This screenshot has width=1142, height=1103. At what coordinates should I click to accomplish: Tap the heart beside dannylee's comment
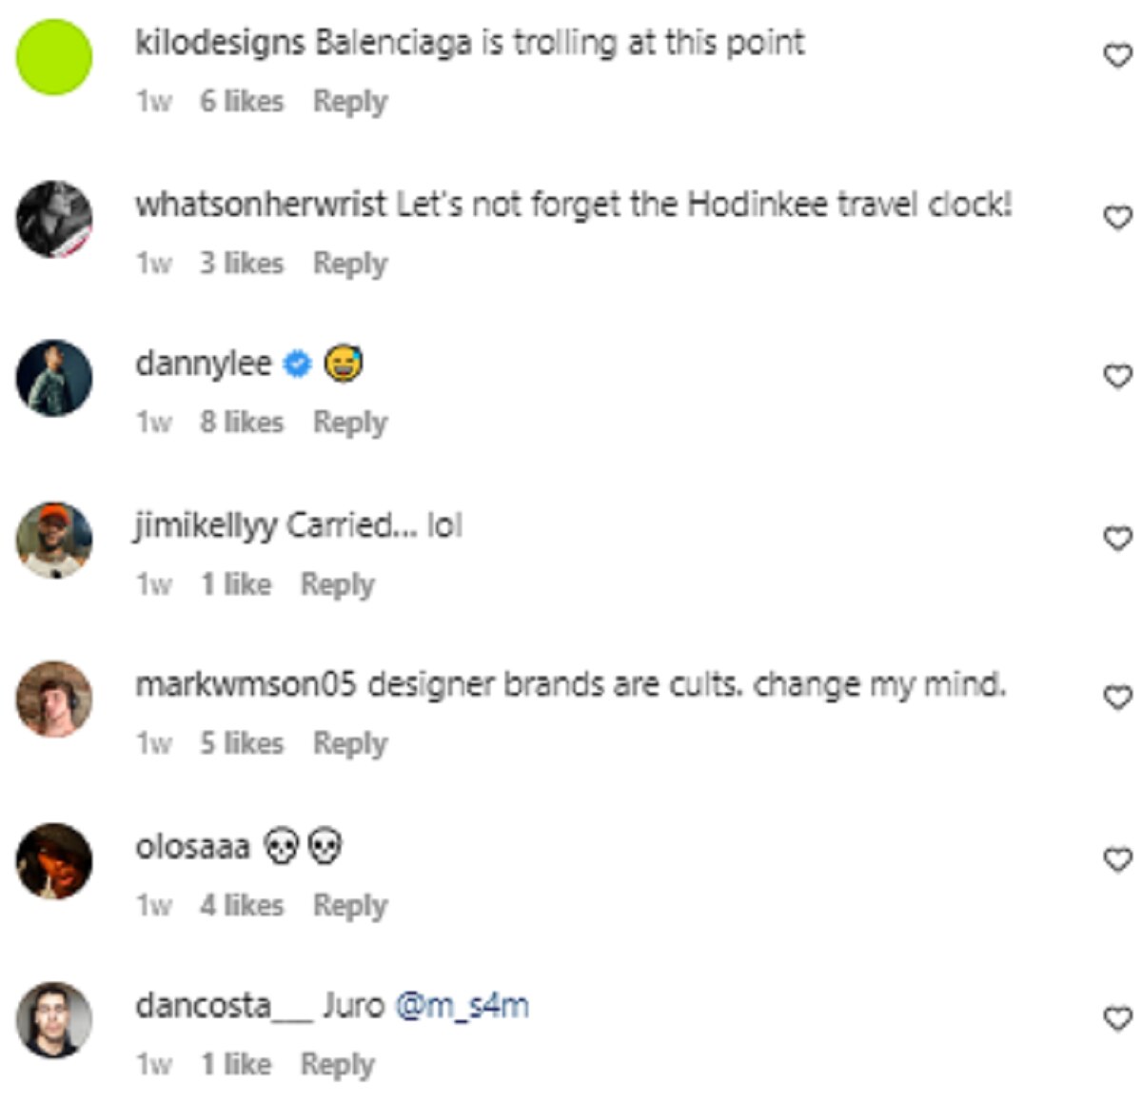(1117, 377)
